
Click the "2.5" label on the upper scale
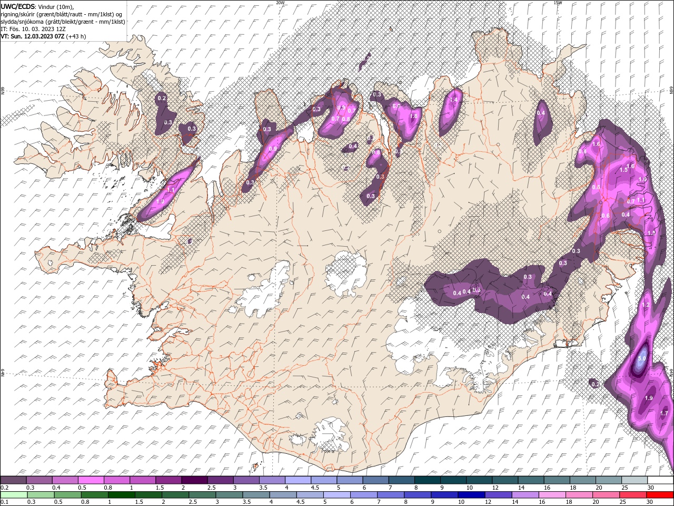coord(211,488)
